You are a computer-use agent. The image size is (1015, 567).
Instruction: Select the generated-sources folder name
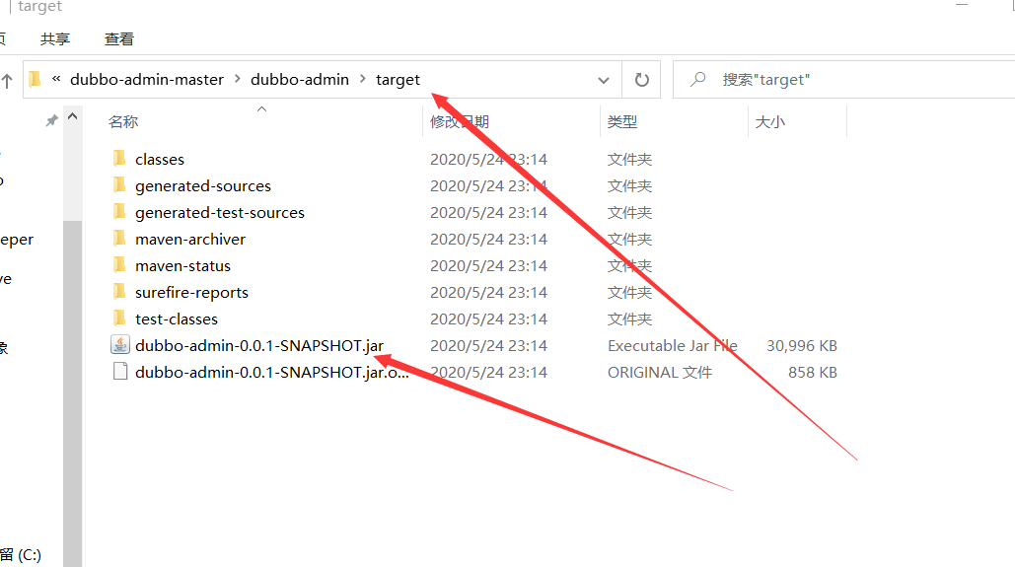pyautogui.click(x=203, y=185)
